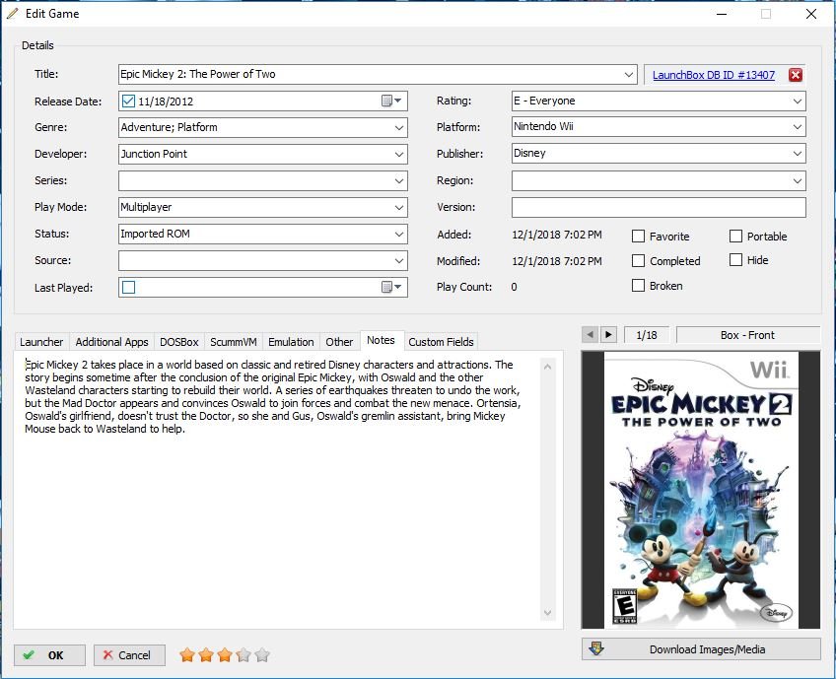Screen dimensions: 836x679
Task: Click the 1/18 image counter
Action: click(646, 335)
